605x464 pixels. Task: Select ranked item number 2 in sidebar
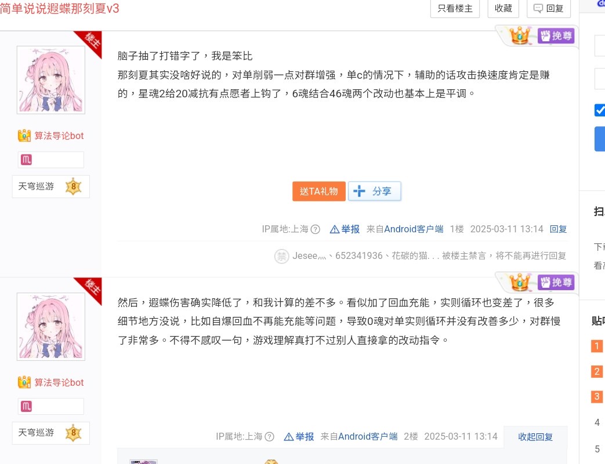pyautogui.click(x=597, y=371)
